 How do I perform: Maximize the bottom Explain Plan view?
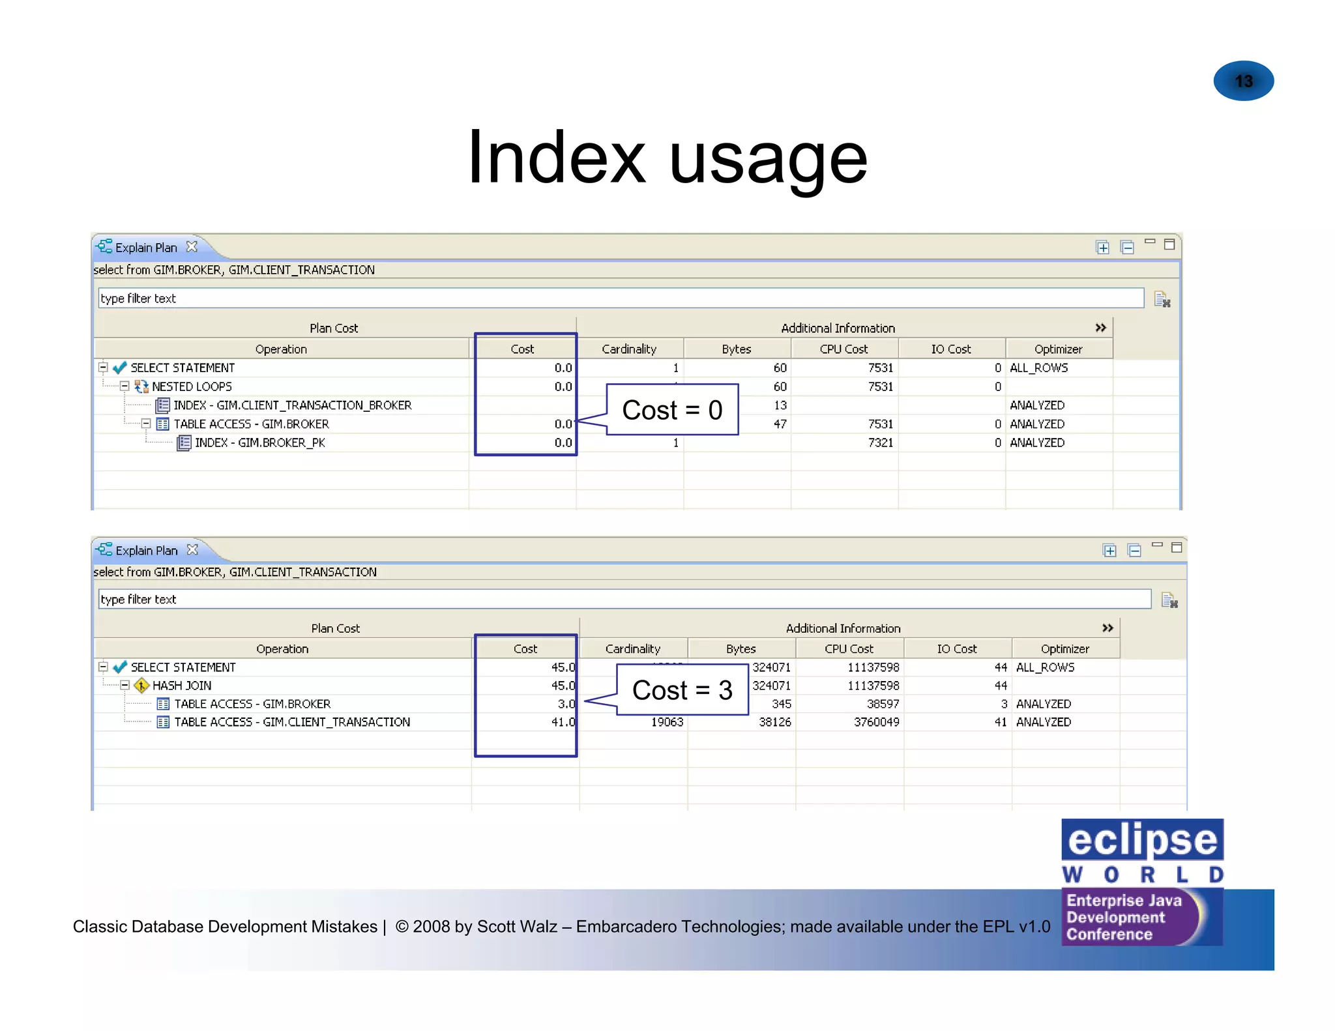tap(1177, 547)
